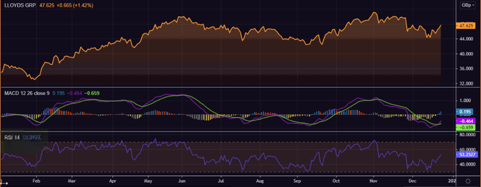Select the 53.2527 RSI axis value label
This screenshot has height=187, width=481.
466,154
